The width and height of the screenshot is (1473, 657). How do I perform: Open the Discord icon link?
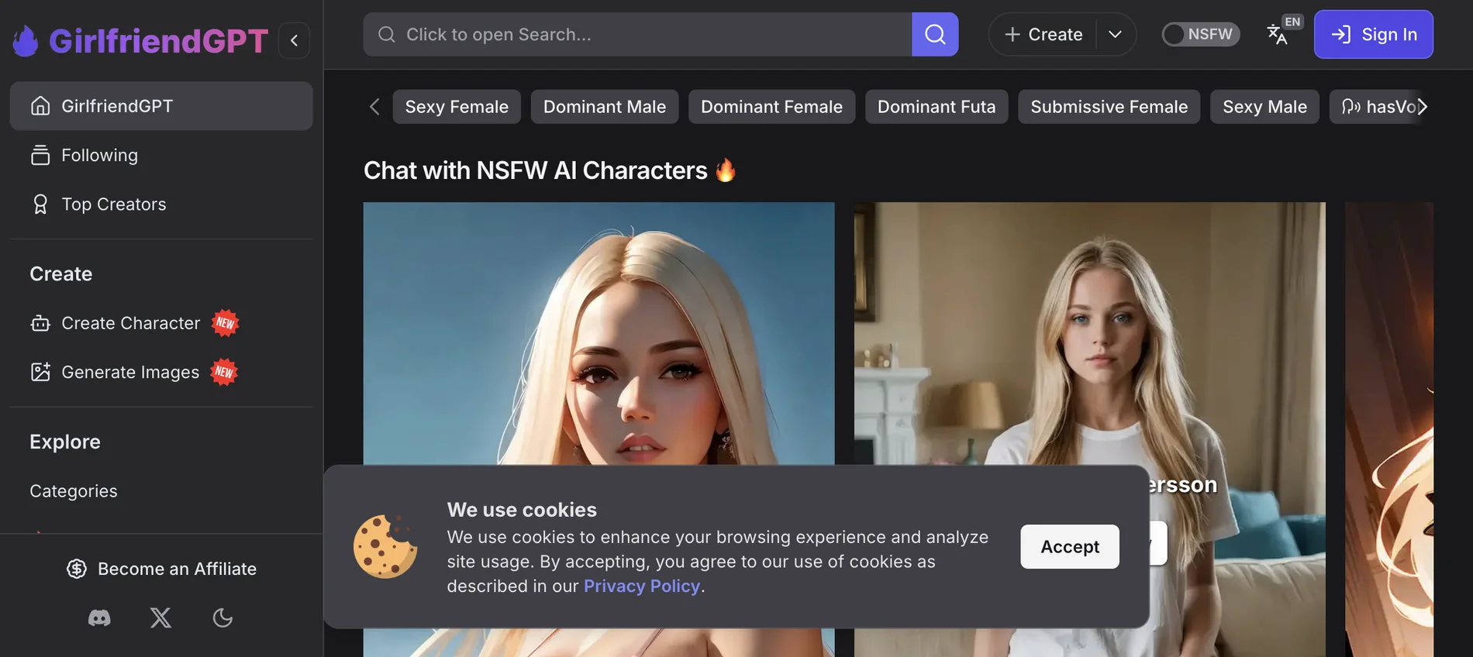(x=99, y=617)
